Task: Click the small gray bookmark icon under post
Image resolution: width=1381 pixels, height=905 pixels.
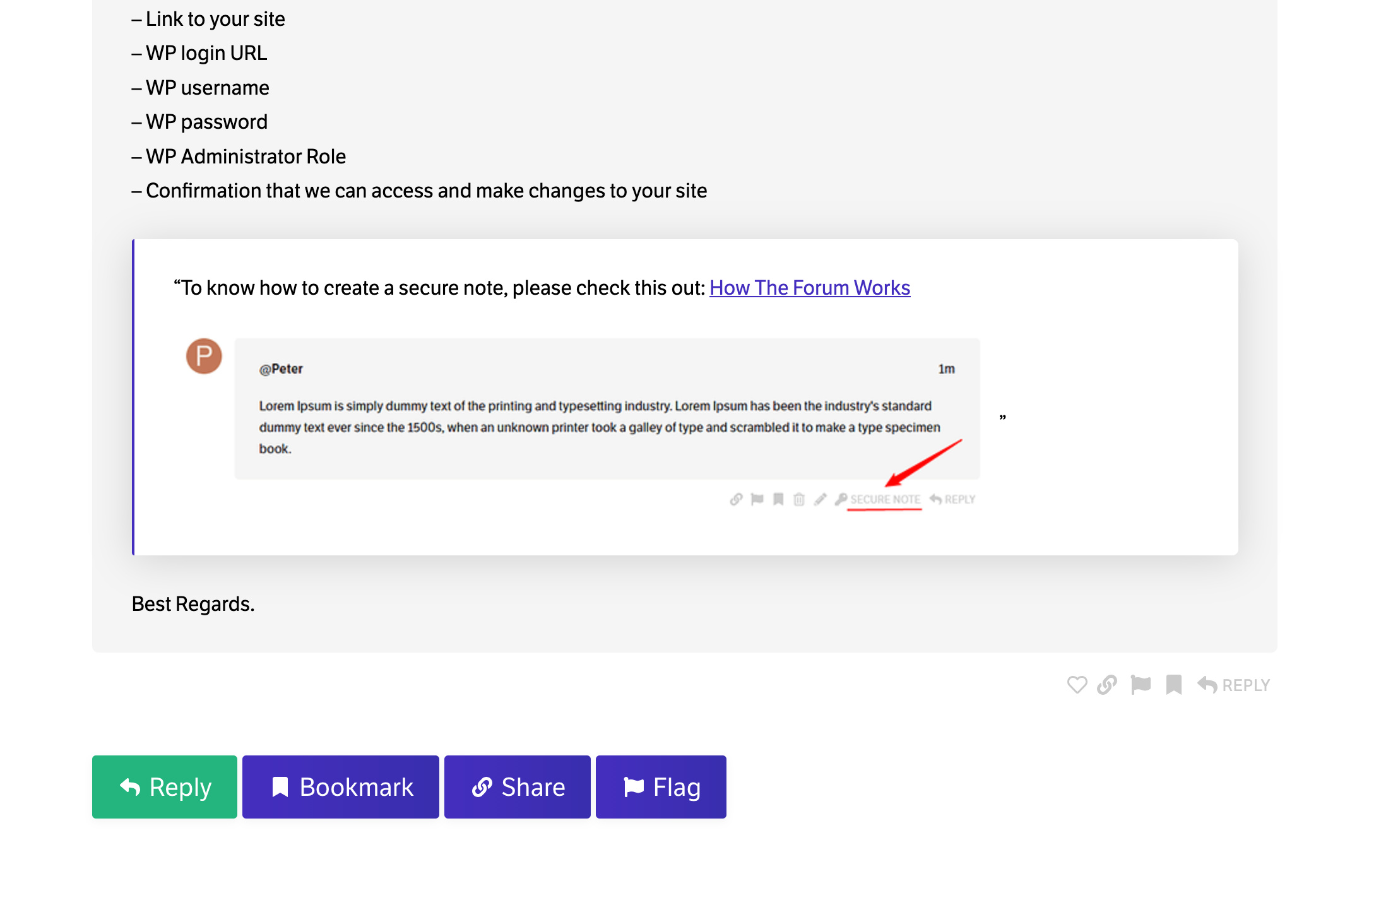Action: (x=1173, y=685)
